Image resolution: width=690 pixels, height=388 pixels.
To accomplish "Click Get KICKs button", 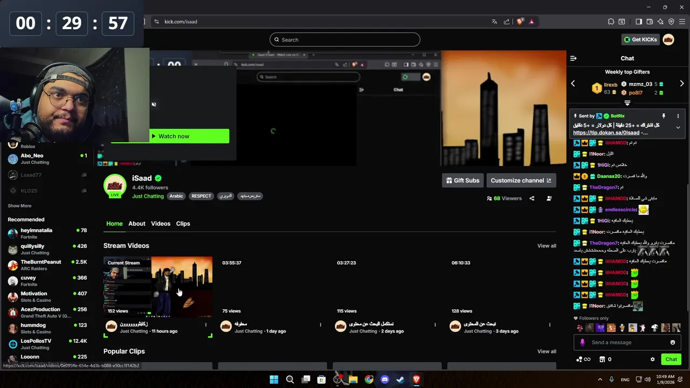I will [x=640, y=39].
